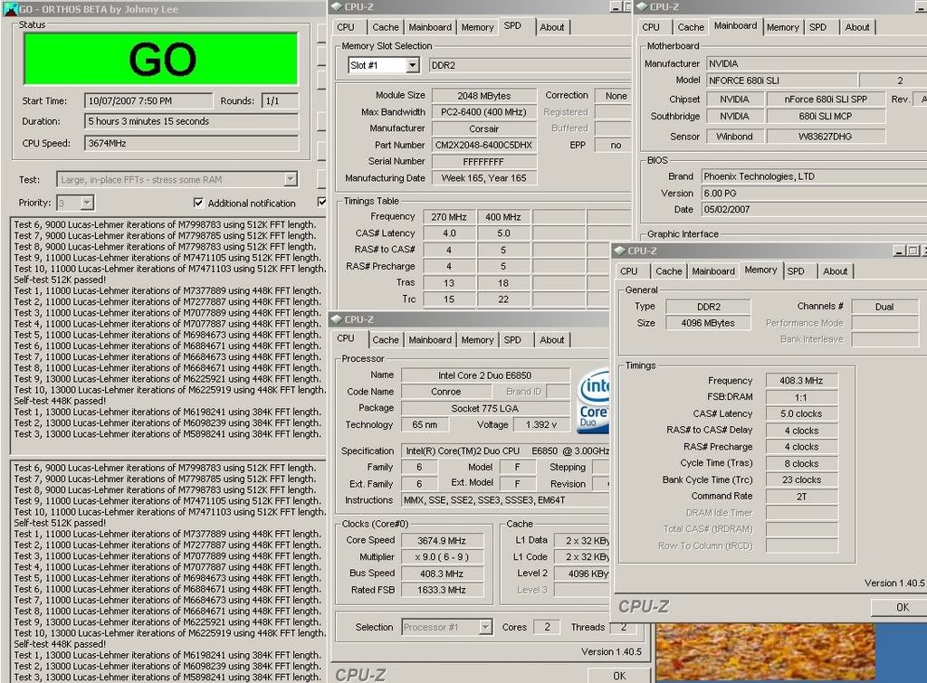Image resolution: width=927 pixels, height=683 pixels.
Task: Click the Rounds field showing 1/1
Action: coord(280,101)
